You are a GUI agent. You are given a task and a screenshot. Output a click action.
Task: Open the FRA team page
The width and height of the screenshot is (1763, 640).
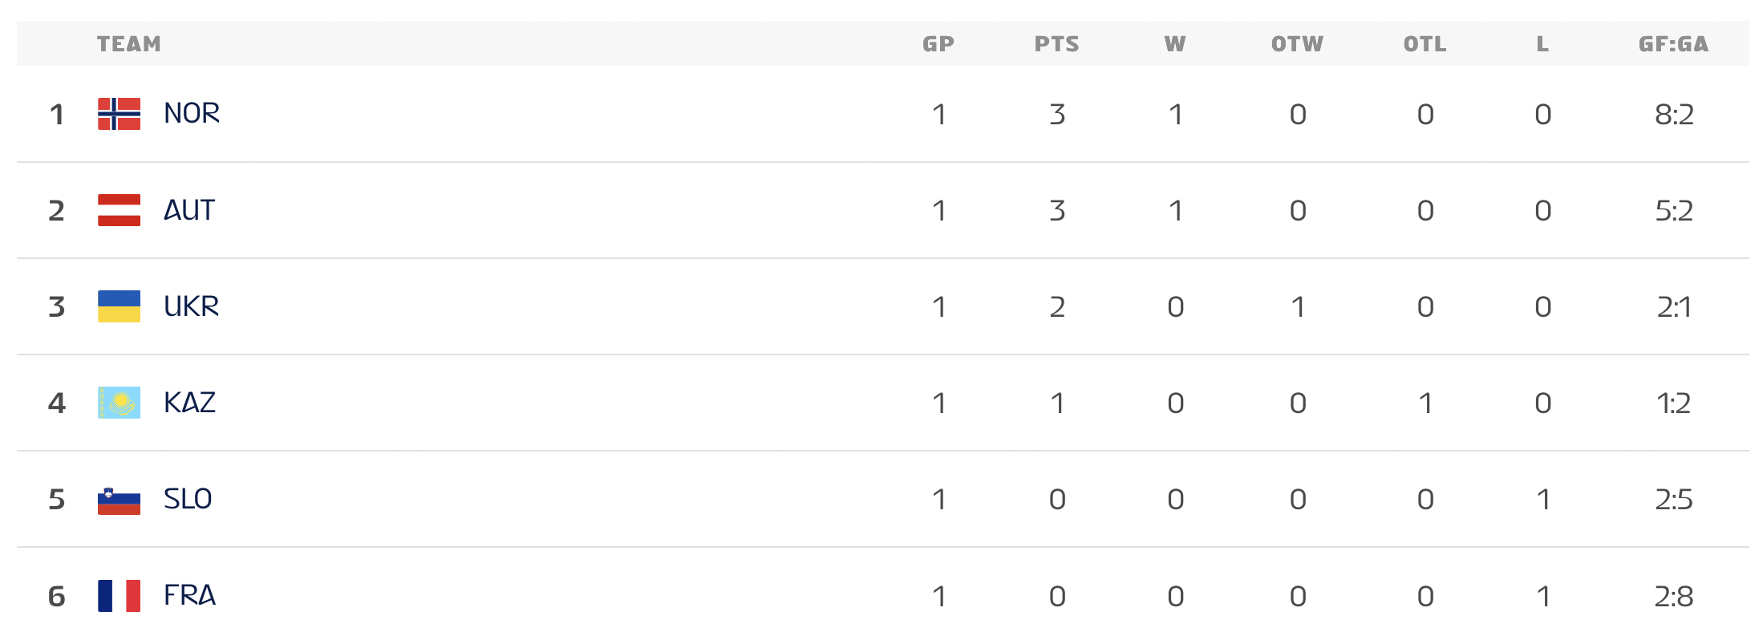(x=189, y=596)
